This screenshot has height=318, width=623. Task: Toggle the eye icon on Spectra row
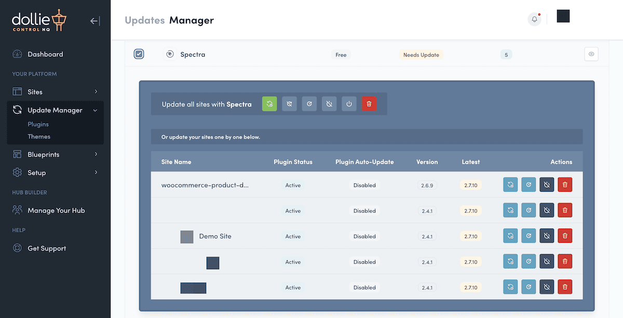pos(591,54)
